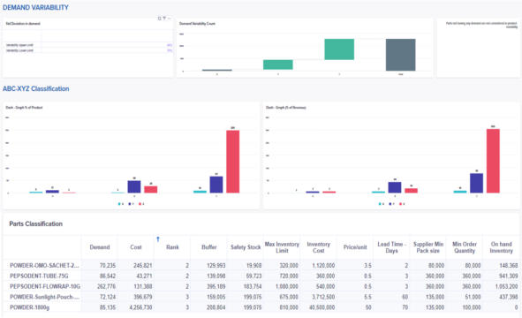Image resolution: width=522 pixels, height=318 pixels.
Task: Click the Max Inventory Limit column header
Action: pos(282,247)
